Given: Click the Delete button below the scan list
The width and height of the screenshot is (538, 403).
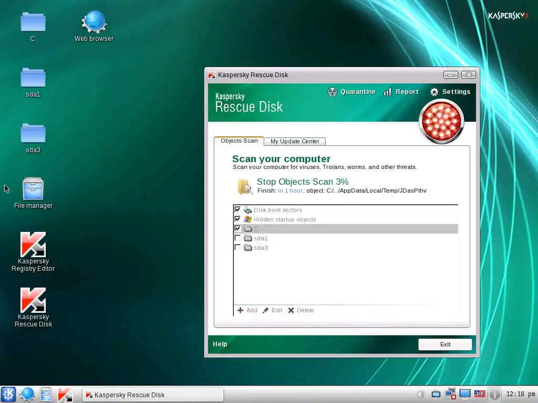Looking at the screenshot, I should (x=301, y=310).
